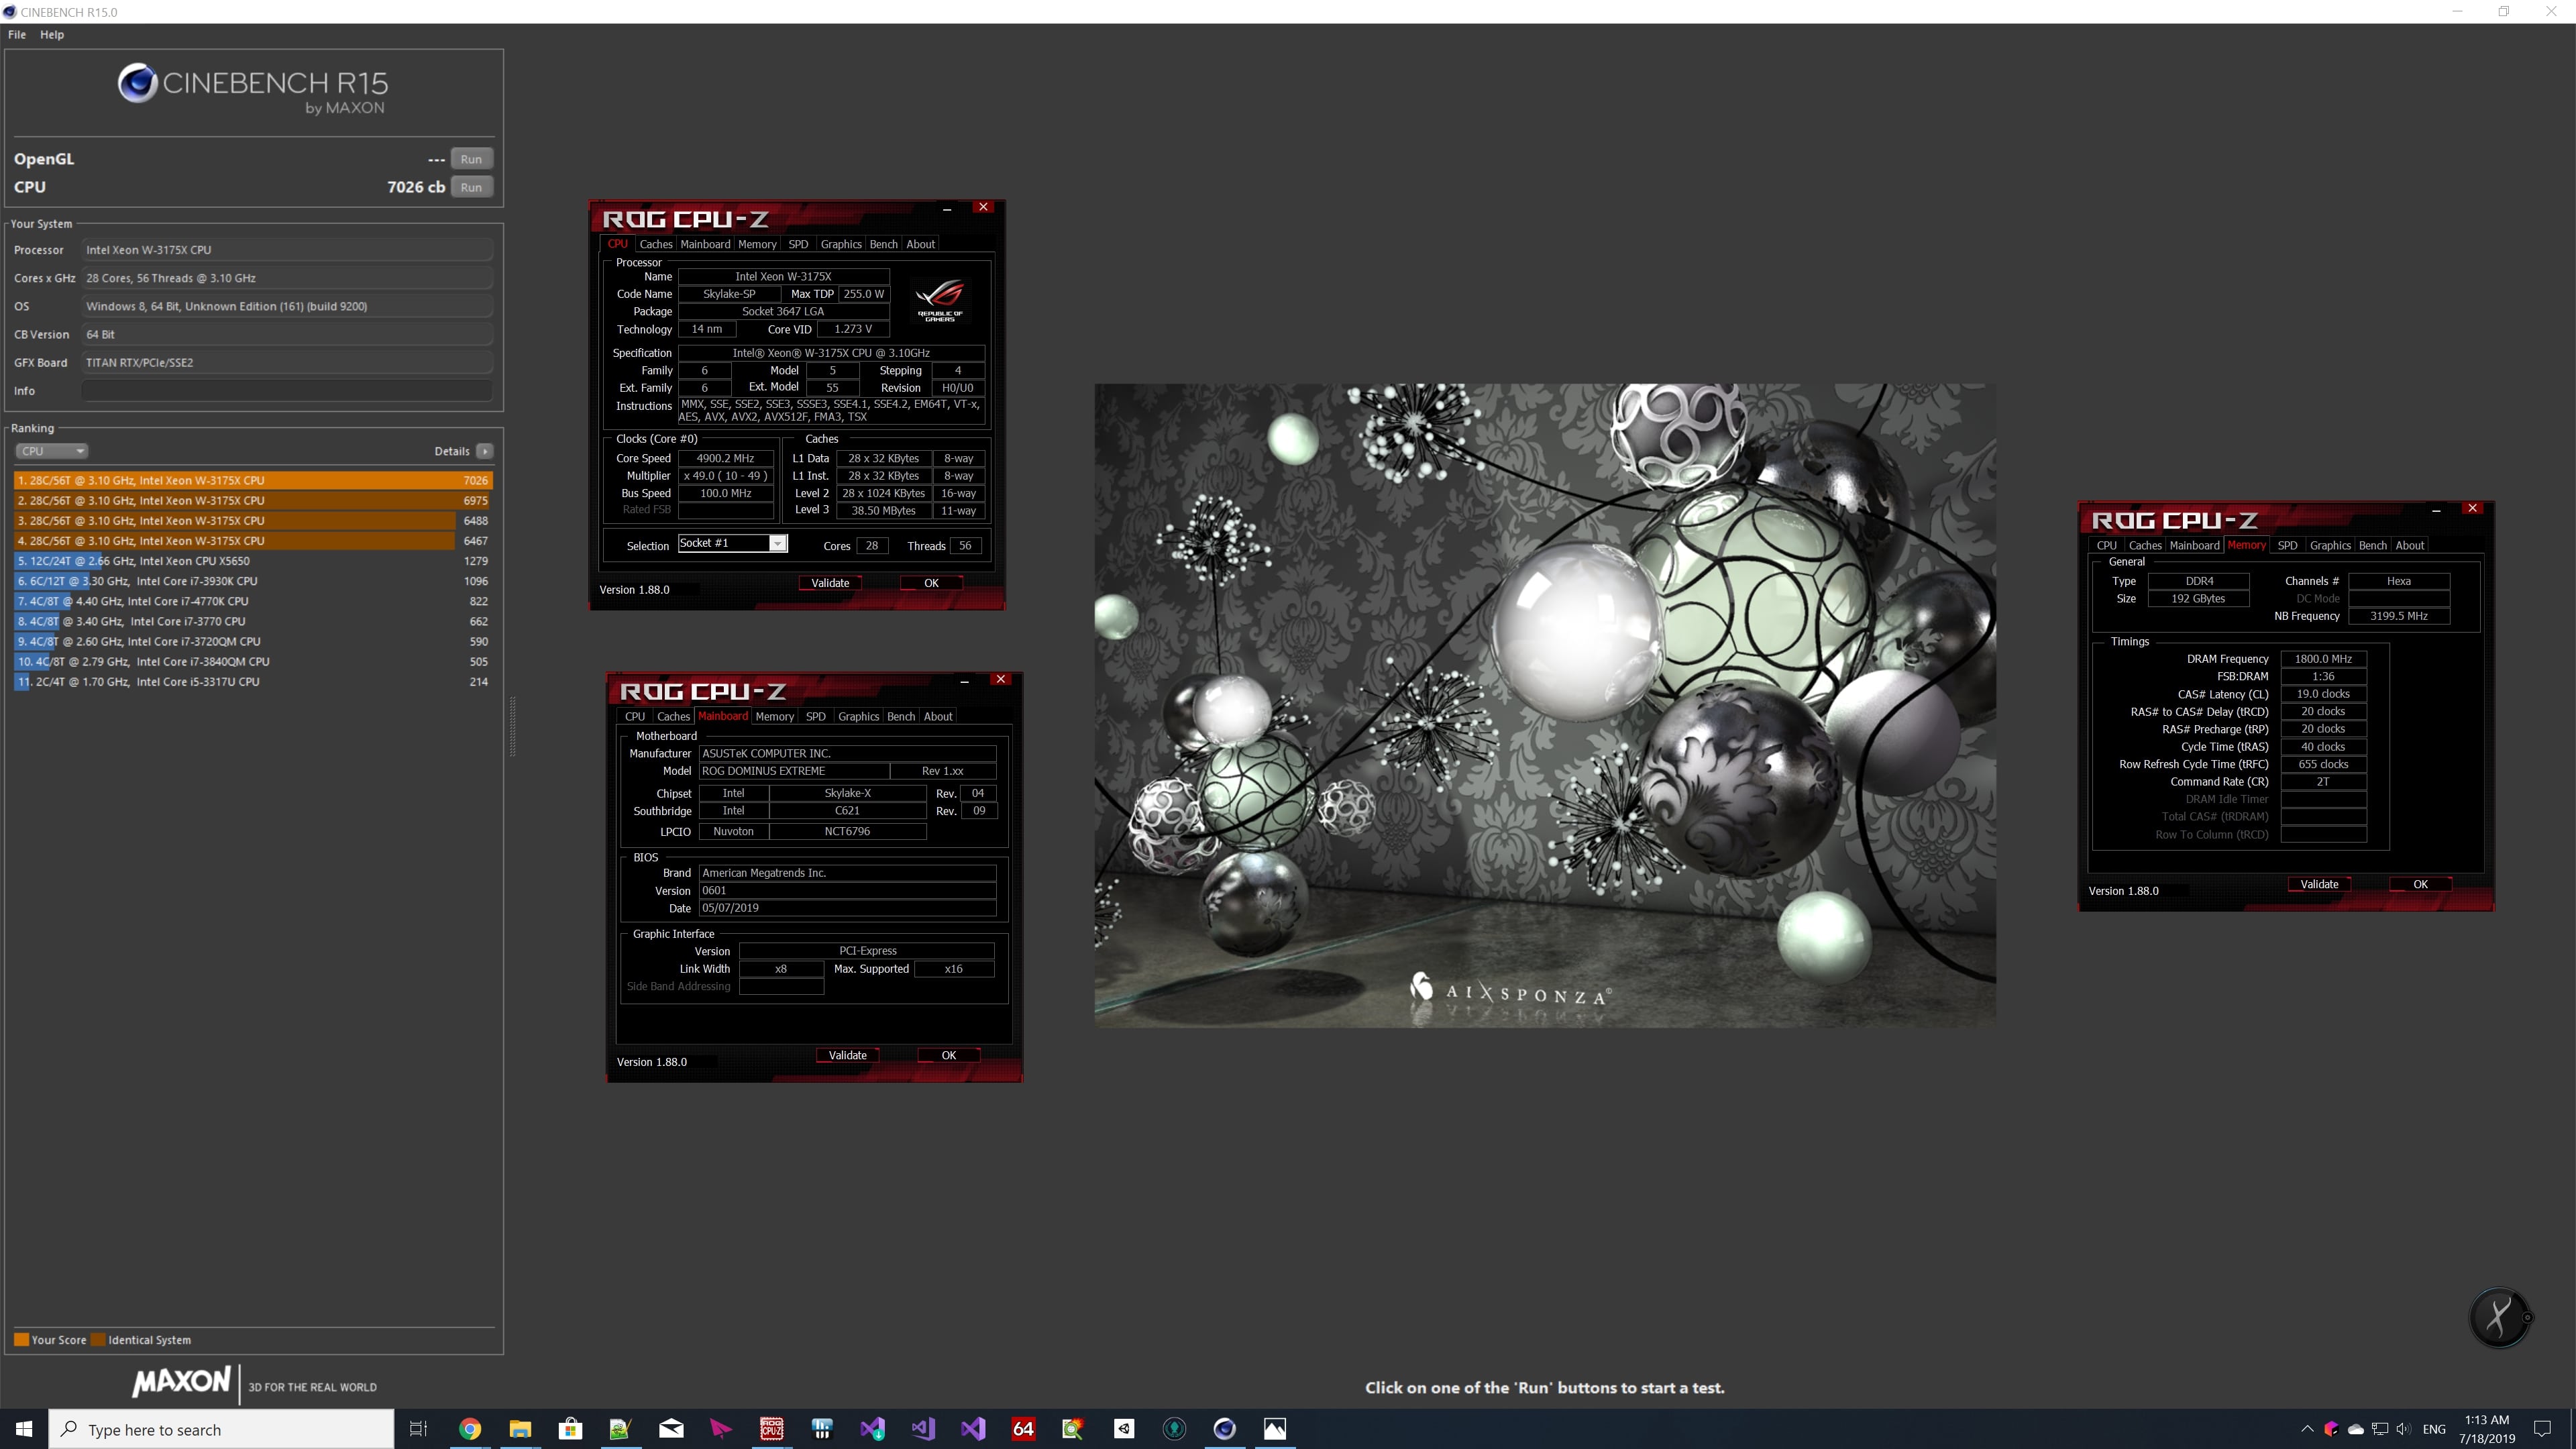This screenshot has height=1449, width=2576.
Task: Switch to Memory tab in top CPU-Z window
Action: coord(757,244)
